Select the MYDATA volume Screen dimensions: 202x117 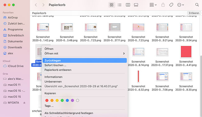click(11, 103)
